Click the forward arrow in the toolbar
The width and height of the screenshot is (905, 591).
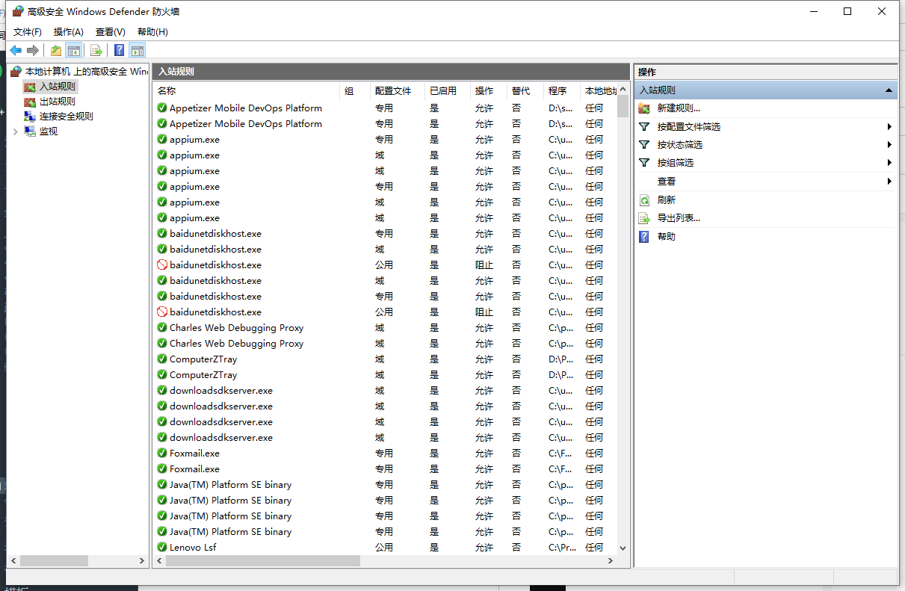click(33, 51)
